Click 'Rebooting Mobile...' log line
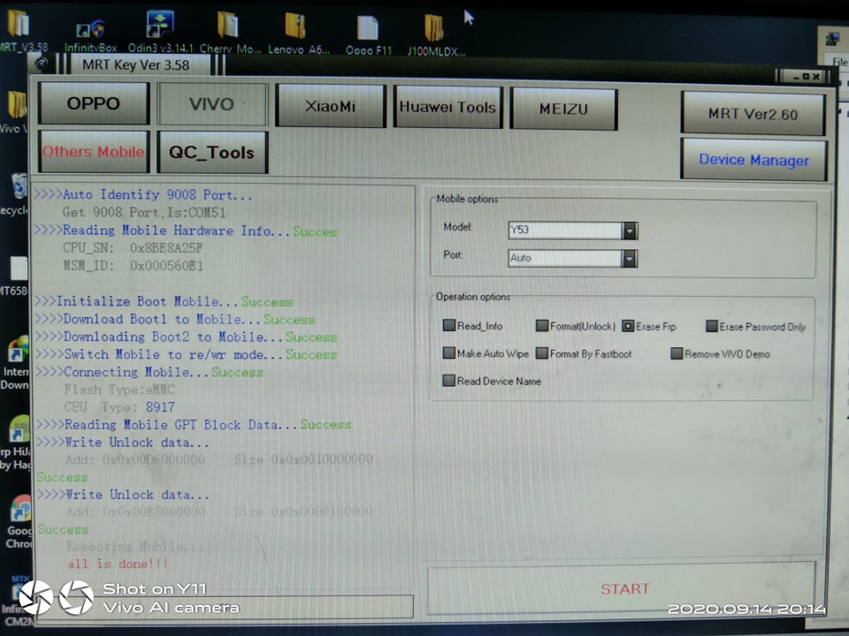The width and height of the screenshot is (849, 636). 134,546
